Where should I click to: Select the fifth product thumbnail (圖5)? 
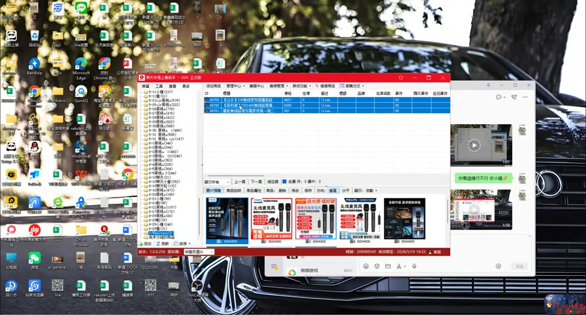[404, 220]
